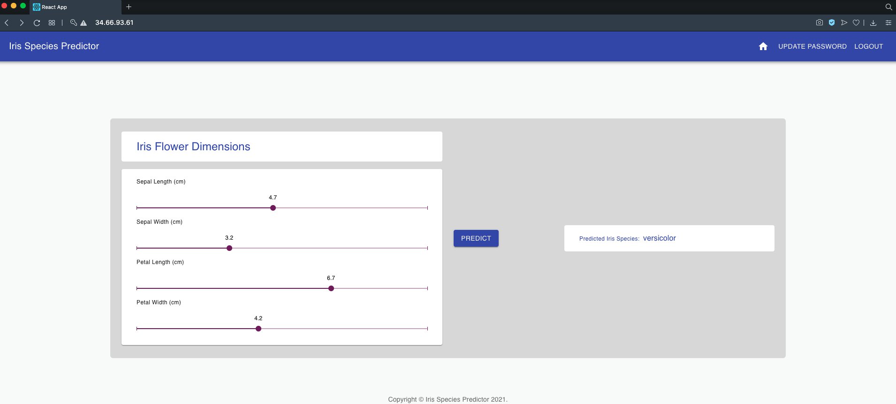896x404 pixels.
Task: Click the send/flow arrow icon
Action: click(844, 22)
